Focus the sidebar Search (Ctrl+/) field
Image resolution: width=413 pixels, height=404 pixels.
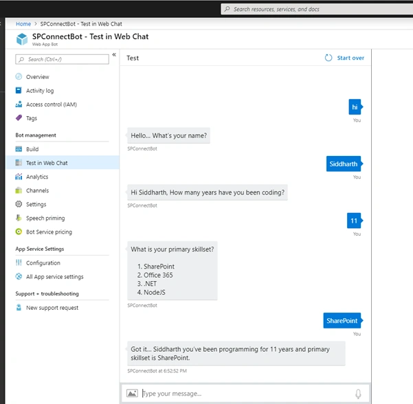coord(62,59)
